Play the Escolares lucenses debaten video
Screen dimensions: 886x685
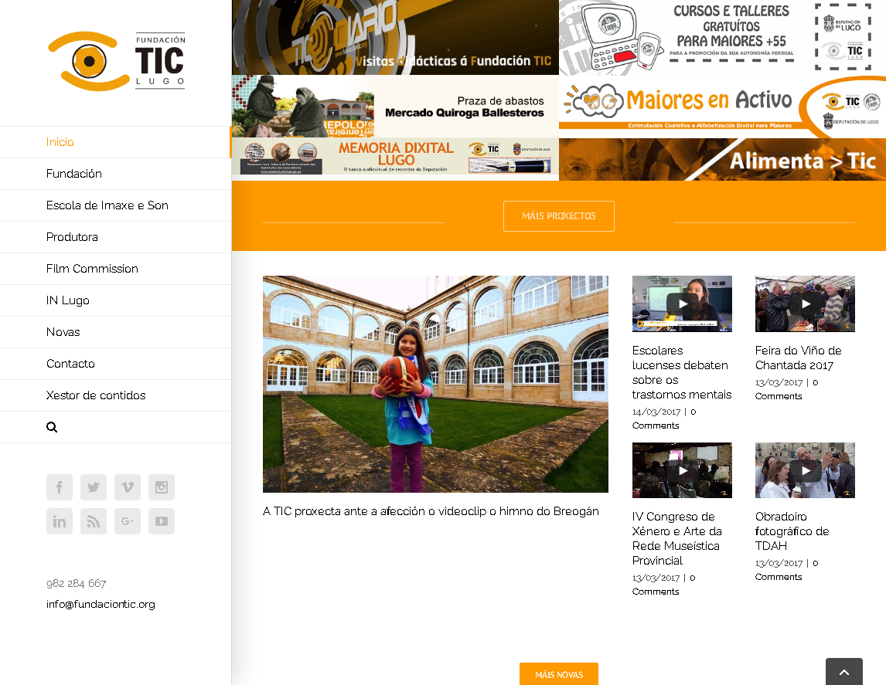[682, 304]
